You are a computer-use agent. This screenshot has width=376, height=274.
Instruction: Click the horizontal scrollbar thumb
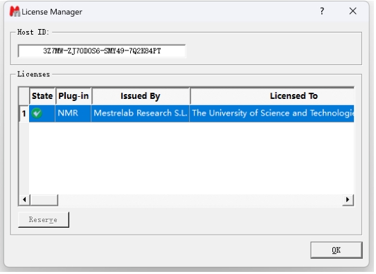pos(44,199)
